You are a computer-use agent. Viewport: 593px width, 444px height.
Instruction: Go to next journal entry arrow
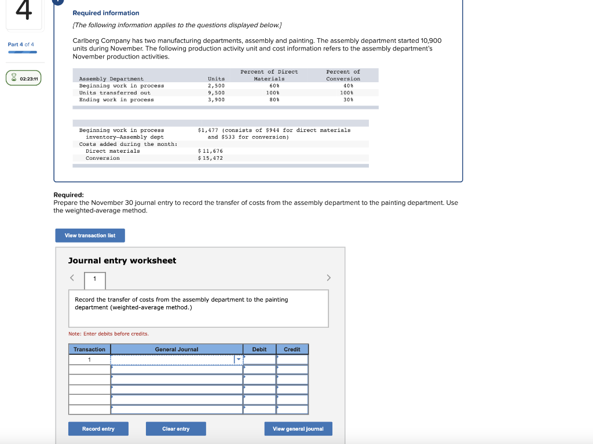point(329,278)
